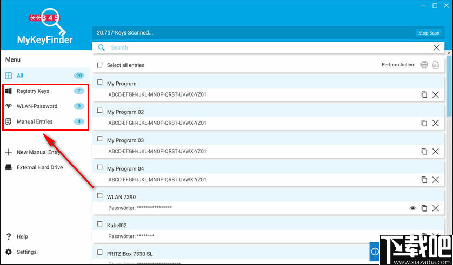Check the Select all entries checkbox
The width and height of the screenshot is (453, 265).
[x=99, y=65]
